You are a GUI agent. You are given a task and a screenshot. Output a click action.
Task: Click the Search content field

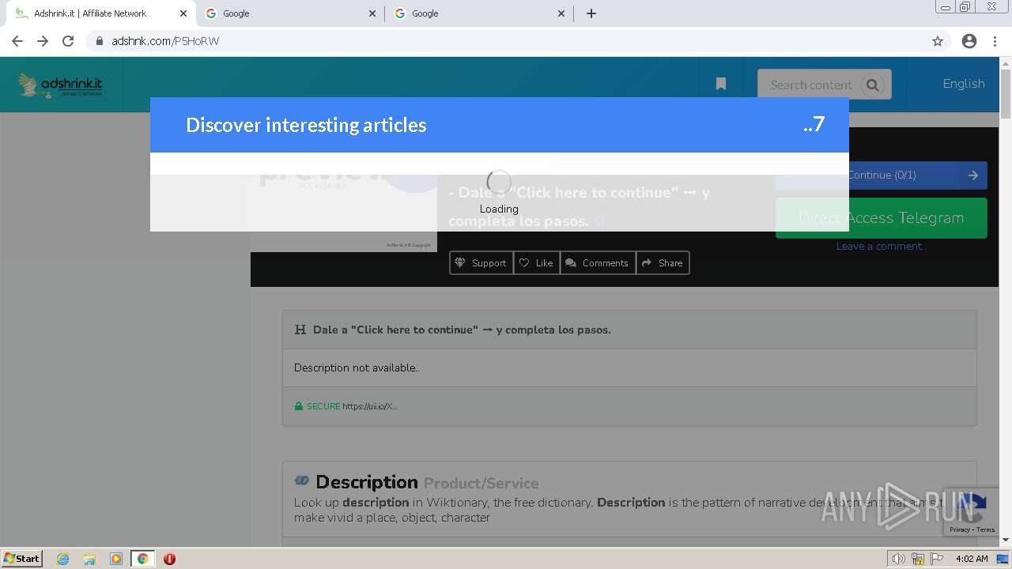[x=825, y=85]
